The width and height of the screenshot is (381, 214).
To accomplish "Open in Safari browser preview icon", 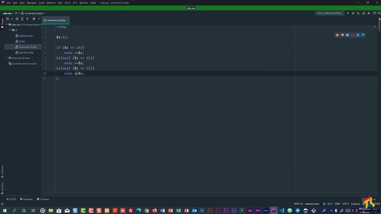I will pyautogui.click(x=348, y=35).
